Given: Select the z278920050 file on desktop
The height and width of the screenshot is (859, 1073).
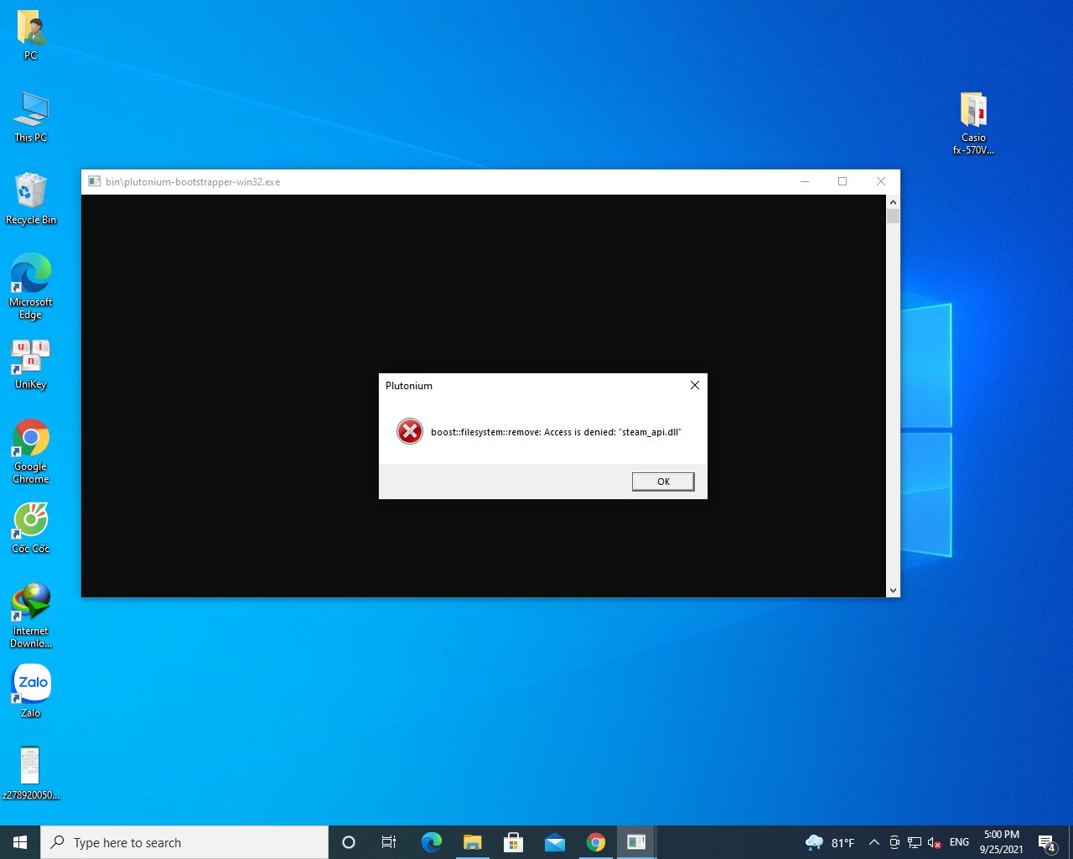Looking at the screenshot, I should (x=31, y=773).
